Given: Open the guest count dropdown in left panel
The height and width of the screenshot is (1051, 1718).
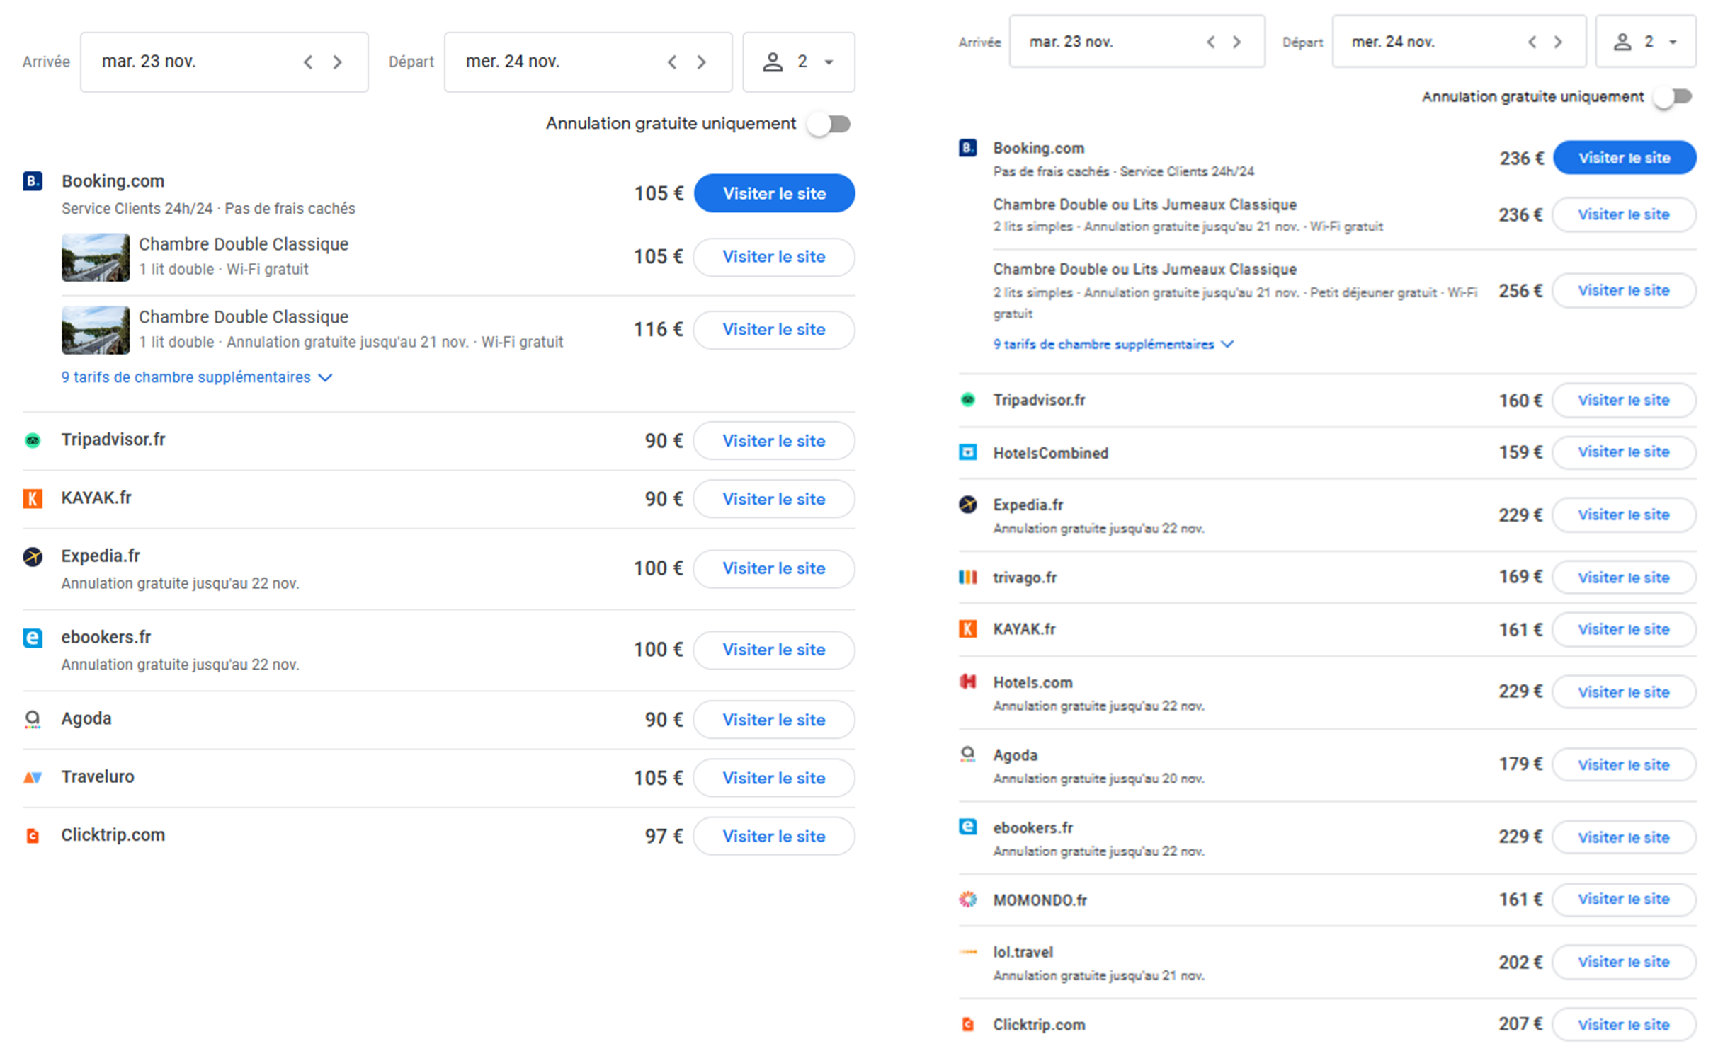Looking at the screenshot, I should 799,62.
